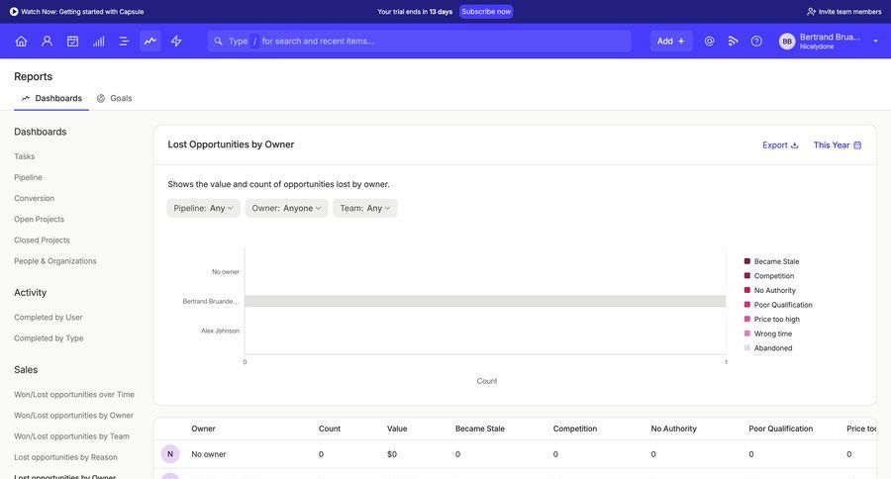Expand the Team: Any filter
The height and width of the screenshot is (479, 891).
coord(364,208)
